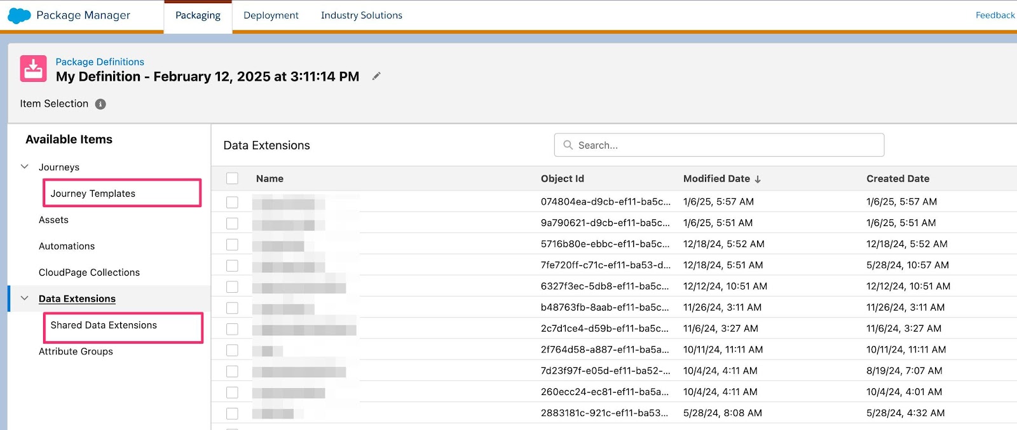
Task: Open the Item Selection info icon
Action: (x=100, y=104)
